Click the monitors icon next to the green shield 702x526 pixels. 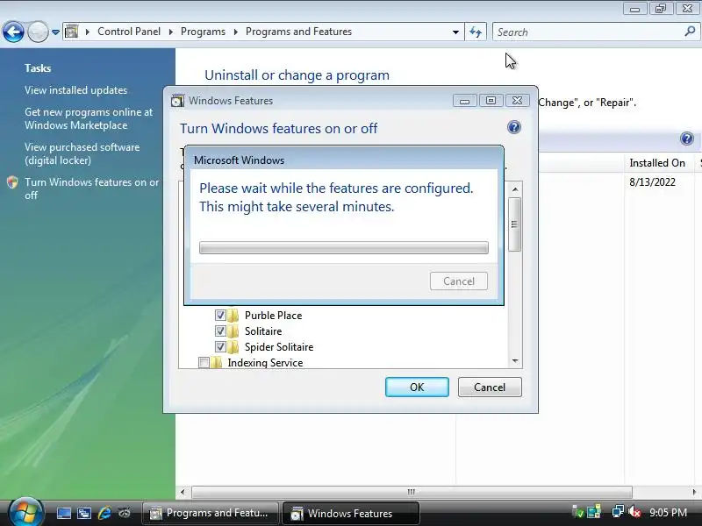594,513
